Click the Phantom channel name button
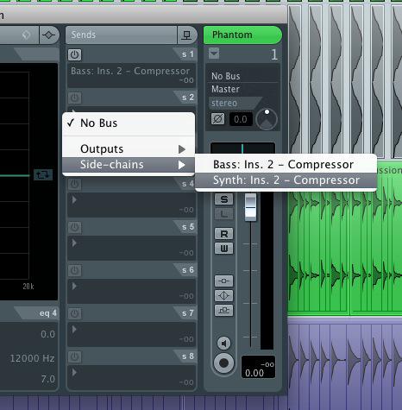The height and width of the screenshot is (410, 402). (x=242, y=35)
